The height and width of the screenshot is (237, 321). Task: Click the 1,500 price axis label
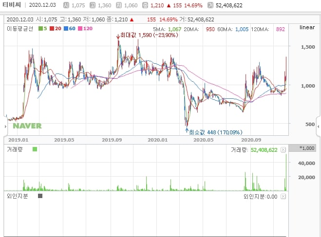point(308,47)
